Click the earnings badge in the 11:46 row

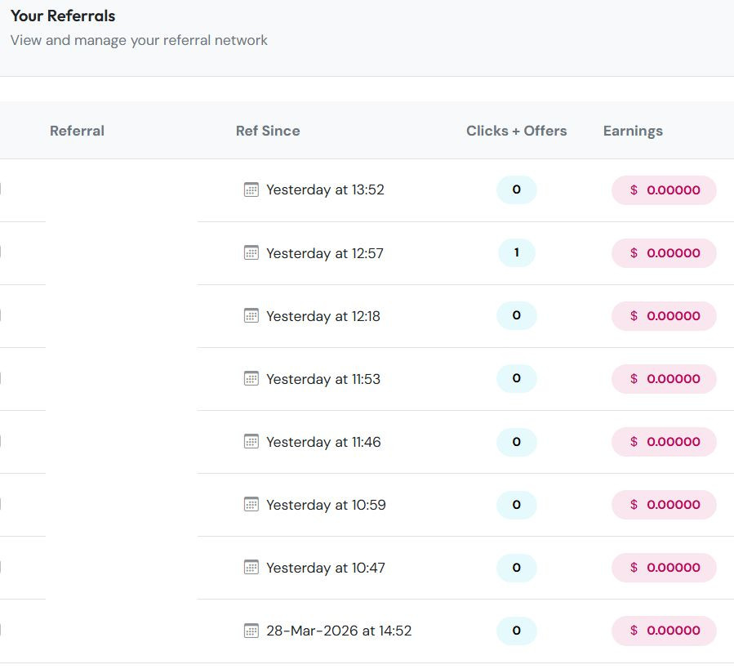tap(664, 442)
